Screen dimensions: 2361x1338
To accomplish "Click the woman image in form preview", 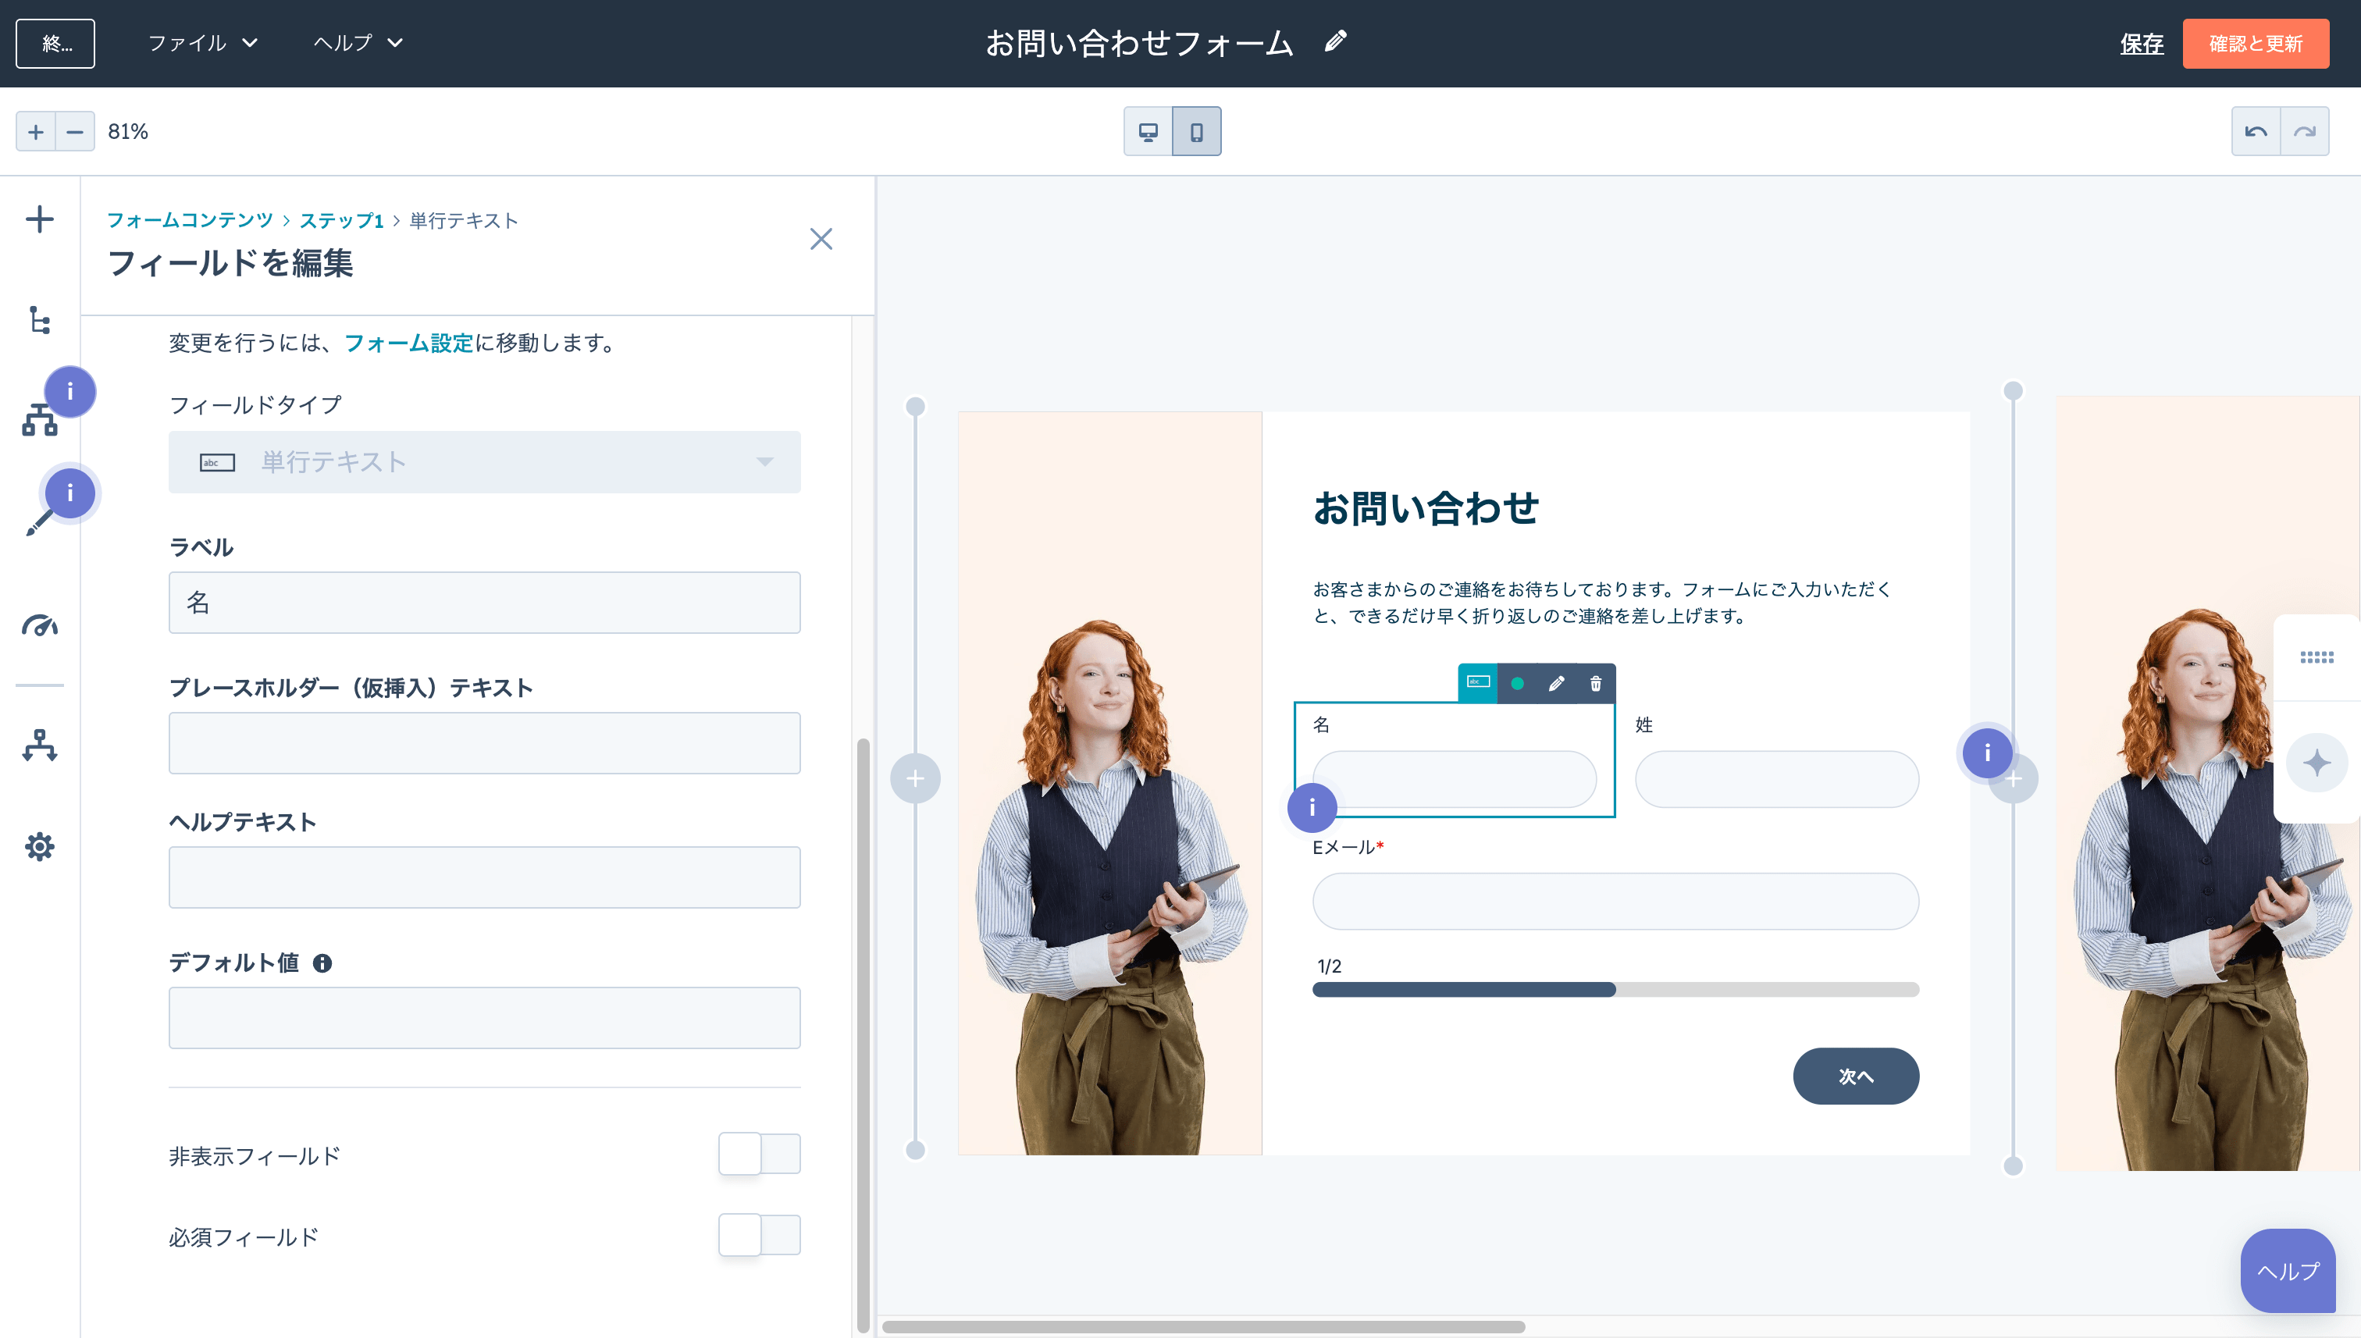I will coord(1109,783).
